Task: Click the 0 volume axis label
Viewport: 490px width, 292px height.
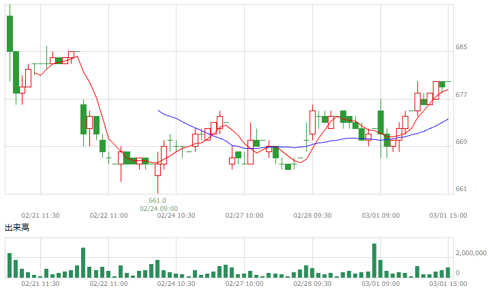Action: [457, 273]
